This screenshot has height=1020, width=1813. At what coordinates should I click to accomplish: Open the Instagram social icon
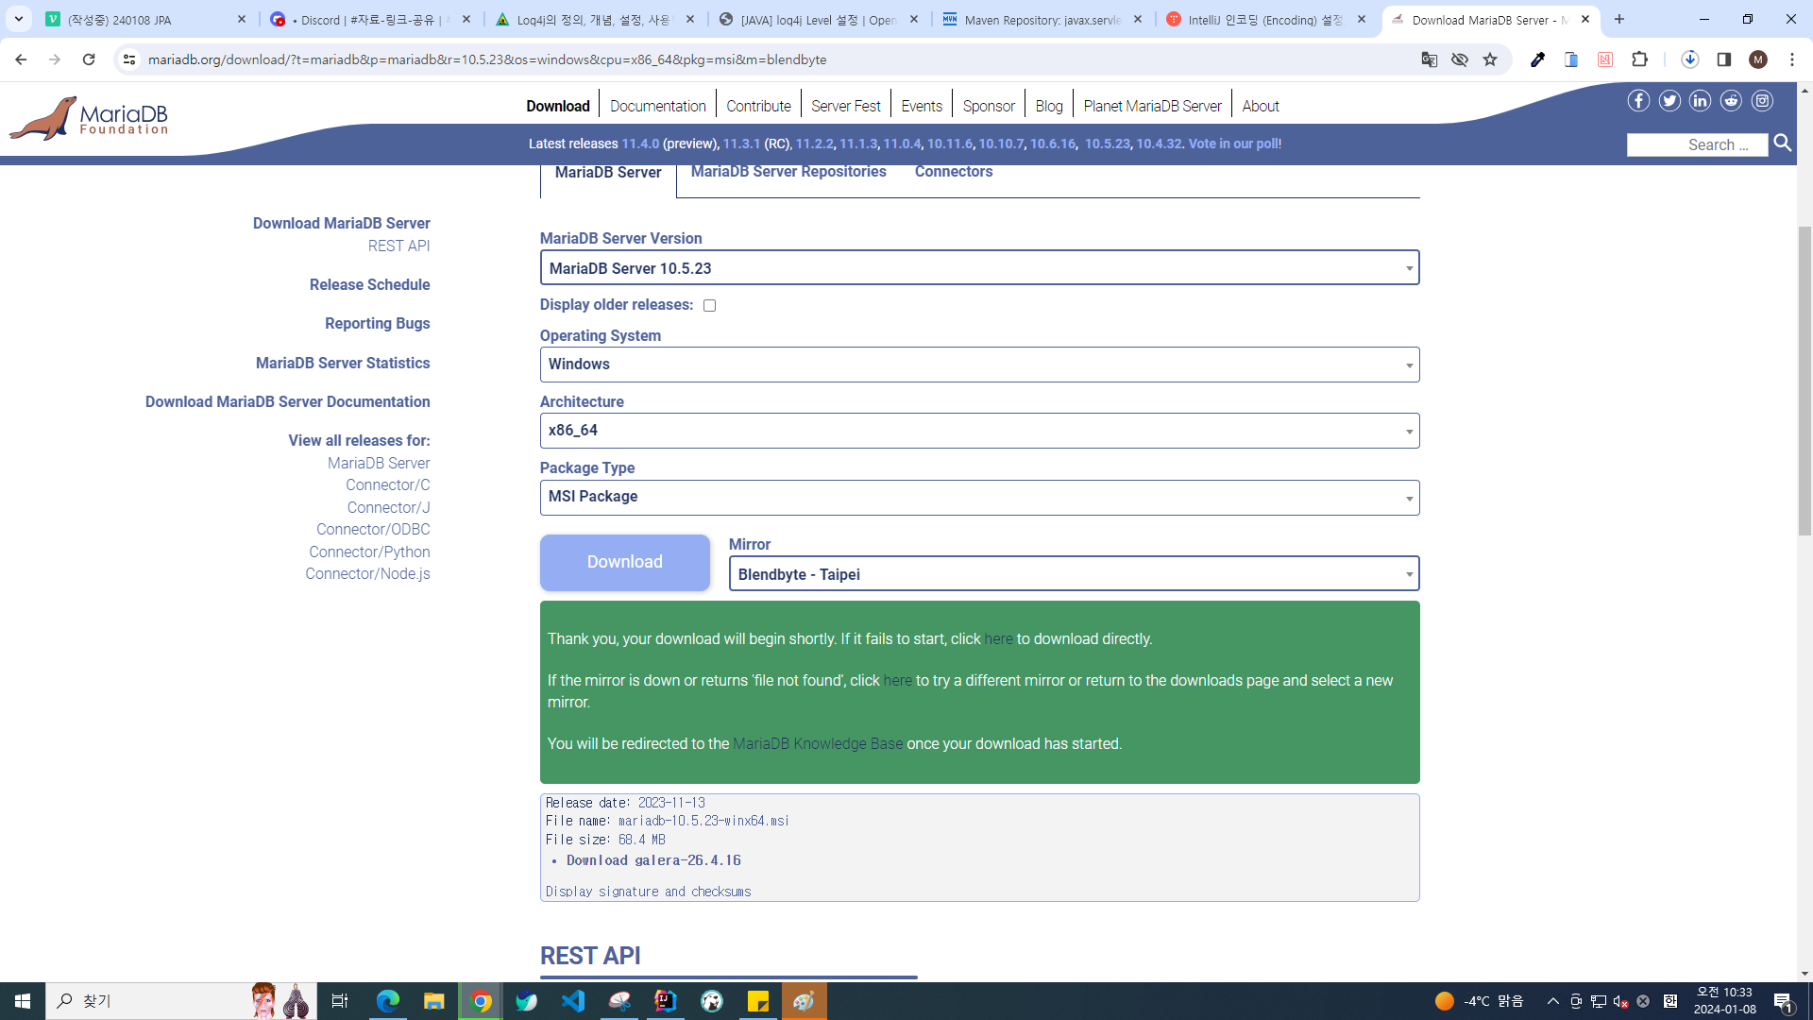point(1762,101)
